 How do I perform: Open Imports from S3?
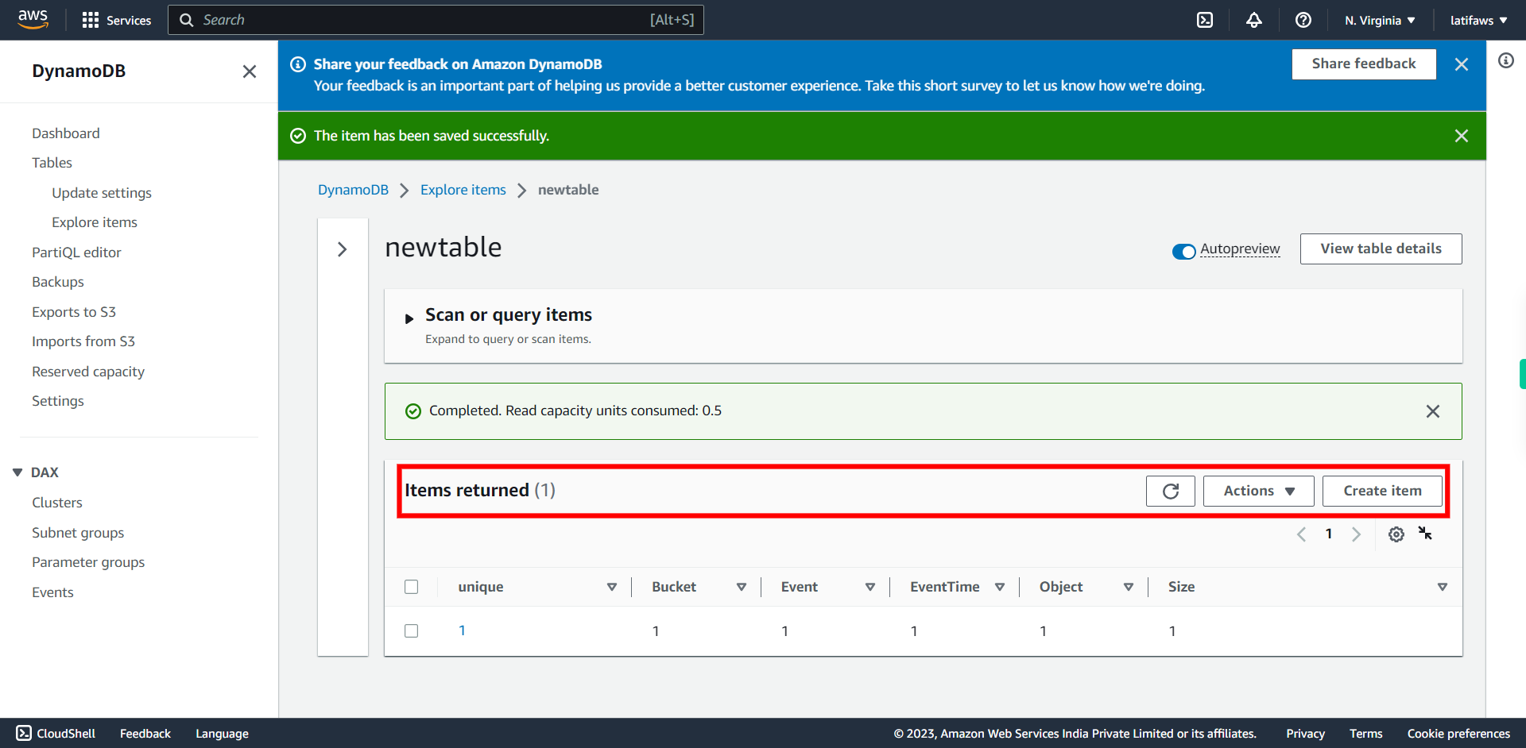pos(83,341)
